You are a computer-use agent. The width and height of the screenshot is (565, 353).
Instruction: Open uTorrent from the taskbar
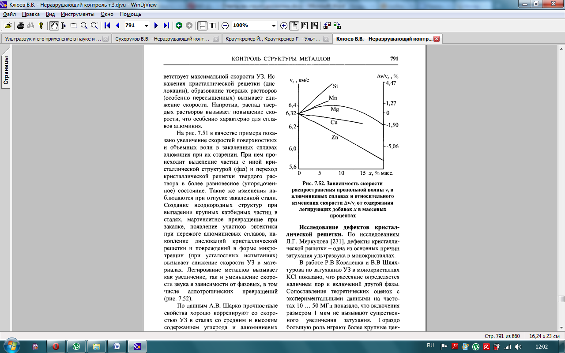[x=76, y=346]
